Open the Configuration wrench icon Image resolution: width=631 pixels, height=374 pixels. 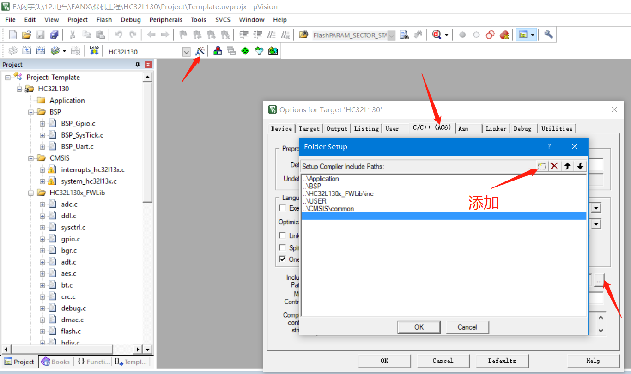[548, 35]
